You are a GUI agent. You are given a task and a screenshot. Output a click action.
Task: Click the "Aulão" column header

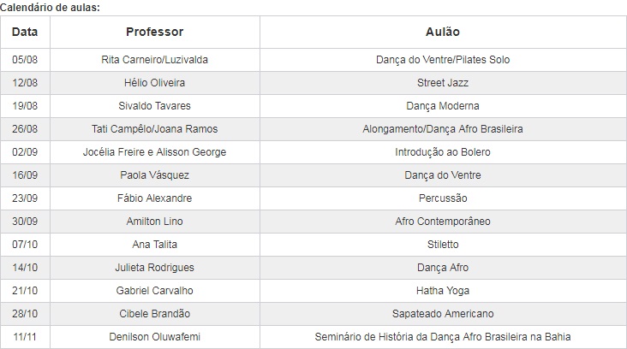click(443, 32)
